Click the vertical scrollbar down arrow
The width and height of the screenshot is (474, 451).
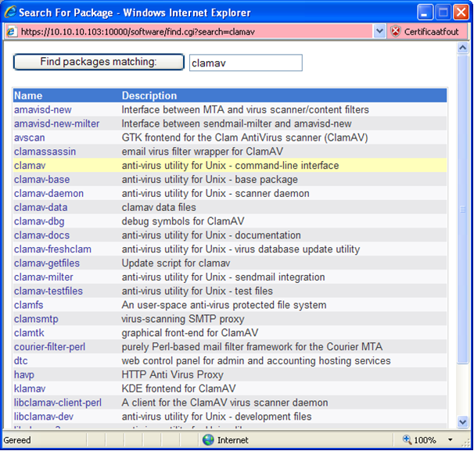(x=462, y=423)
